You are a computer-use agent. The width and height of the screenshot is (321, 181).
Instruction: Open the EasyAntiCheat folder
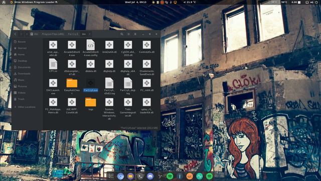(x=72, y=83)
